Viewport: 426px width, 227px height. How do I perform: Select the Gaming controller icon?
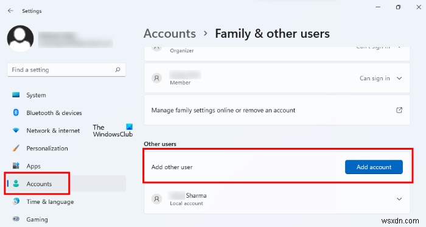16,219
